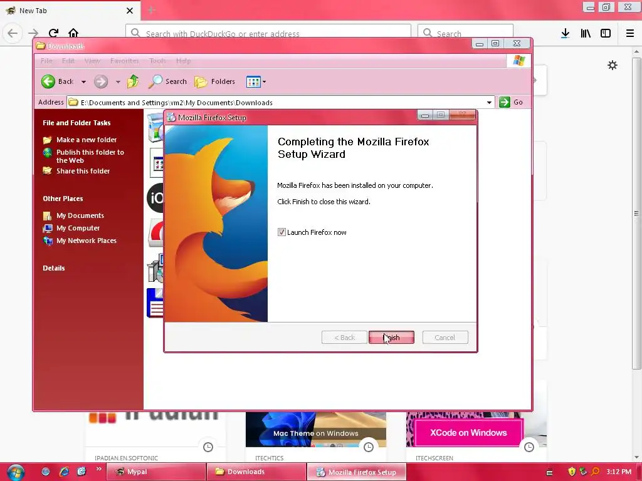This screenshot has height=481, width=642.
Task: Click the clock icon on iPadian tile
Action: (208, 447)
